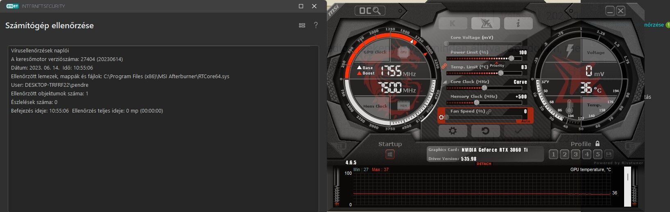This screenshot has height=212, width=670.
Task: Click the Észlelések száma: 0 line
Action: [34, 102]
